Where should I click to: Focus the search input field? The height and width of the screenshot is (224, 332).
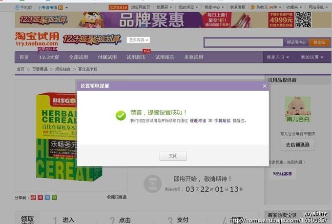click(244, 42)
